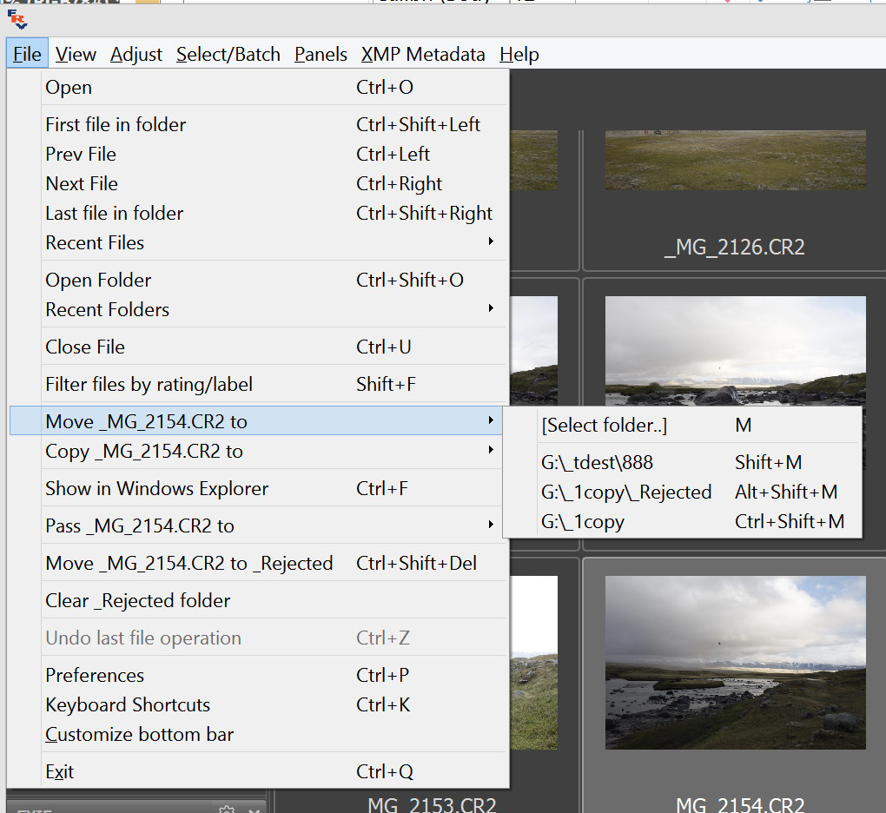Select G:\_1copy as move destination
886x813 pixels.
pos(582,522)
